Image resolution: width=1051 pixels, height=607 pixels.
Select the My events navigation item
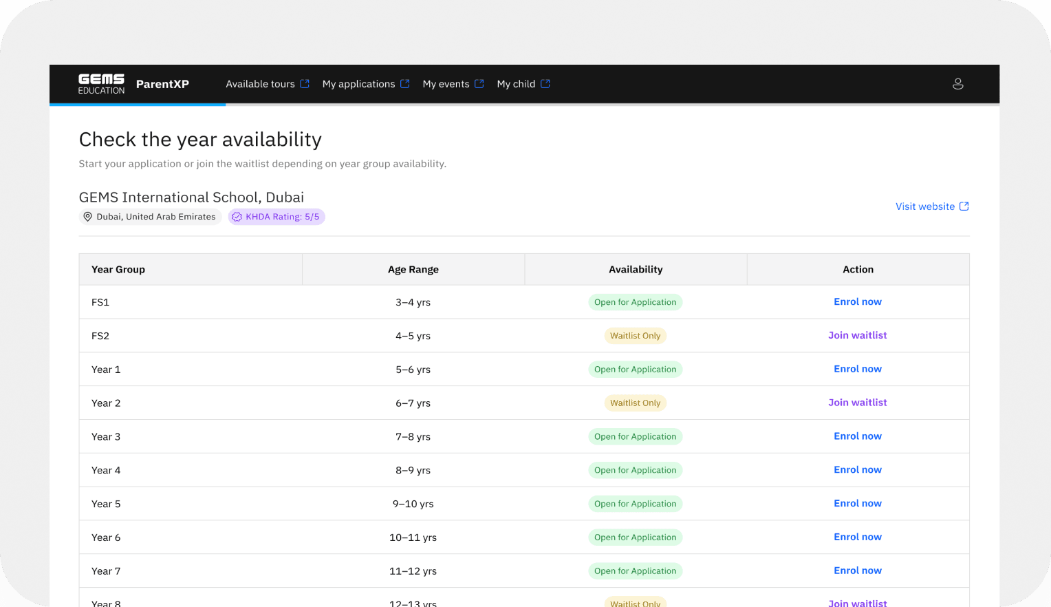446,83
